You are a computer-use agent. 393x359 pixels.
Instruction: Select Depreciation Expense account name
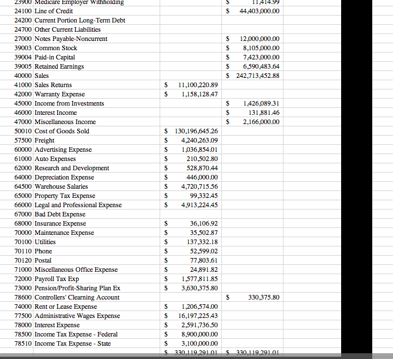tap(65, 178)
